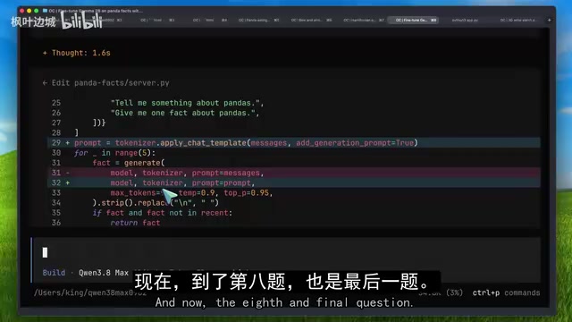
Task: Click line 26 'Give me one fact about pandas.'
Action: pyautogui.click(x=185, y=113)
